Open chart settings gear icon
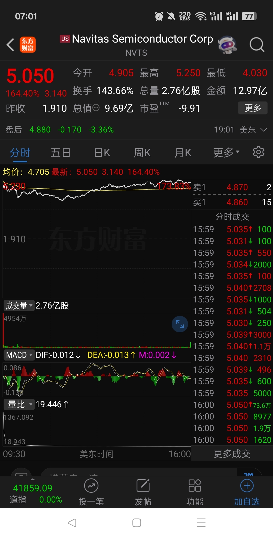Screen dimensions: 273x537 point(258,152)
